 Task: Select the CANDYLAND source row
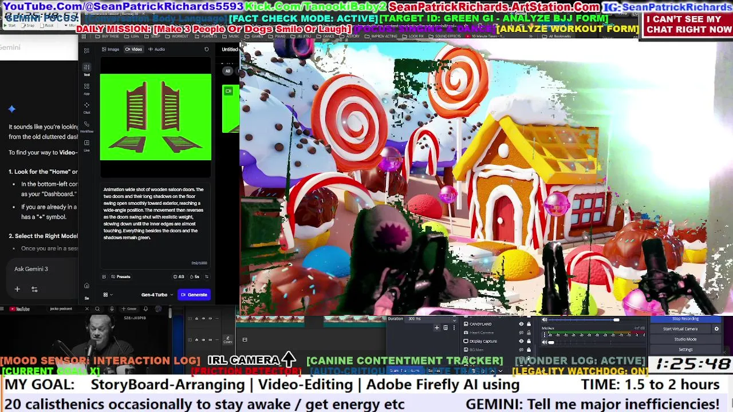497,324
